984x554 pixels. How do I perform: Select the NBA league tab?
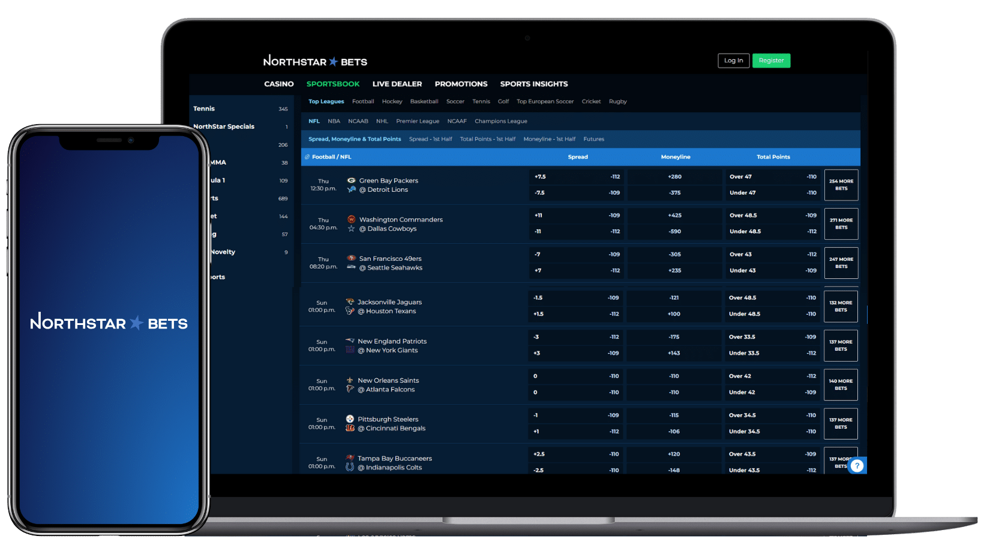(334, 121)
